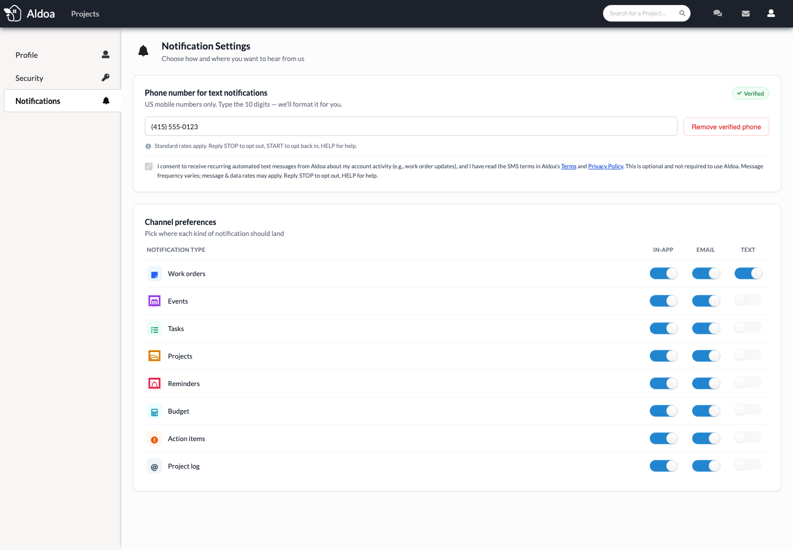The height and width of the screenshot is (550, 793).
Task: Open the chat conversations icon
Action: 718,13
